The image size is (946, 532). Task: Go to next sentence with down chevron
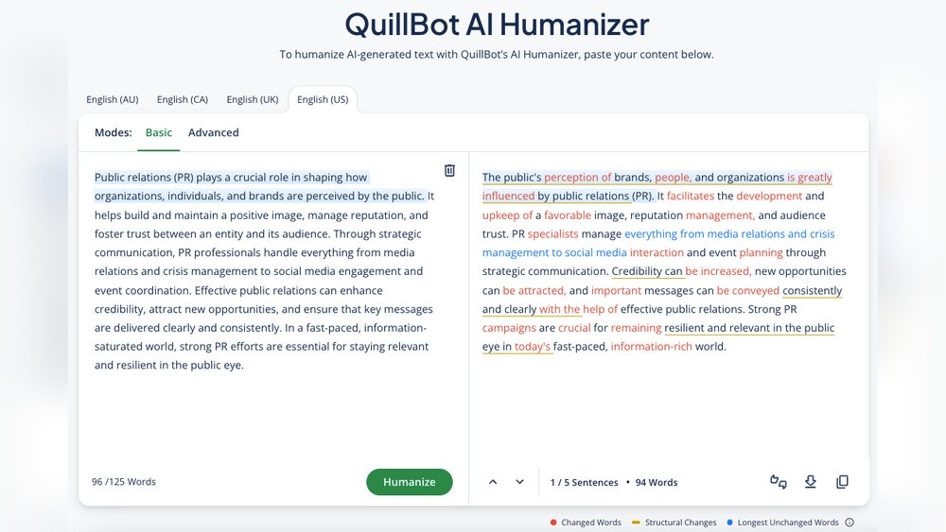tap(519, 482)
